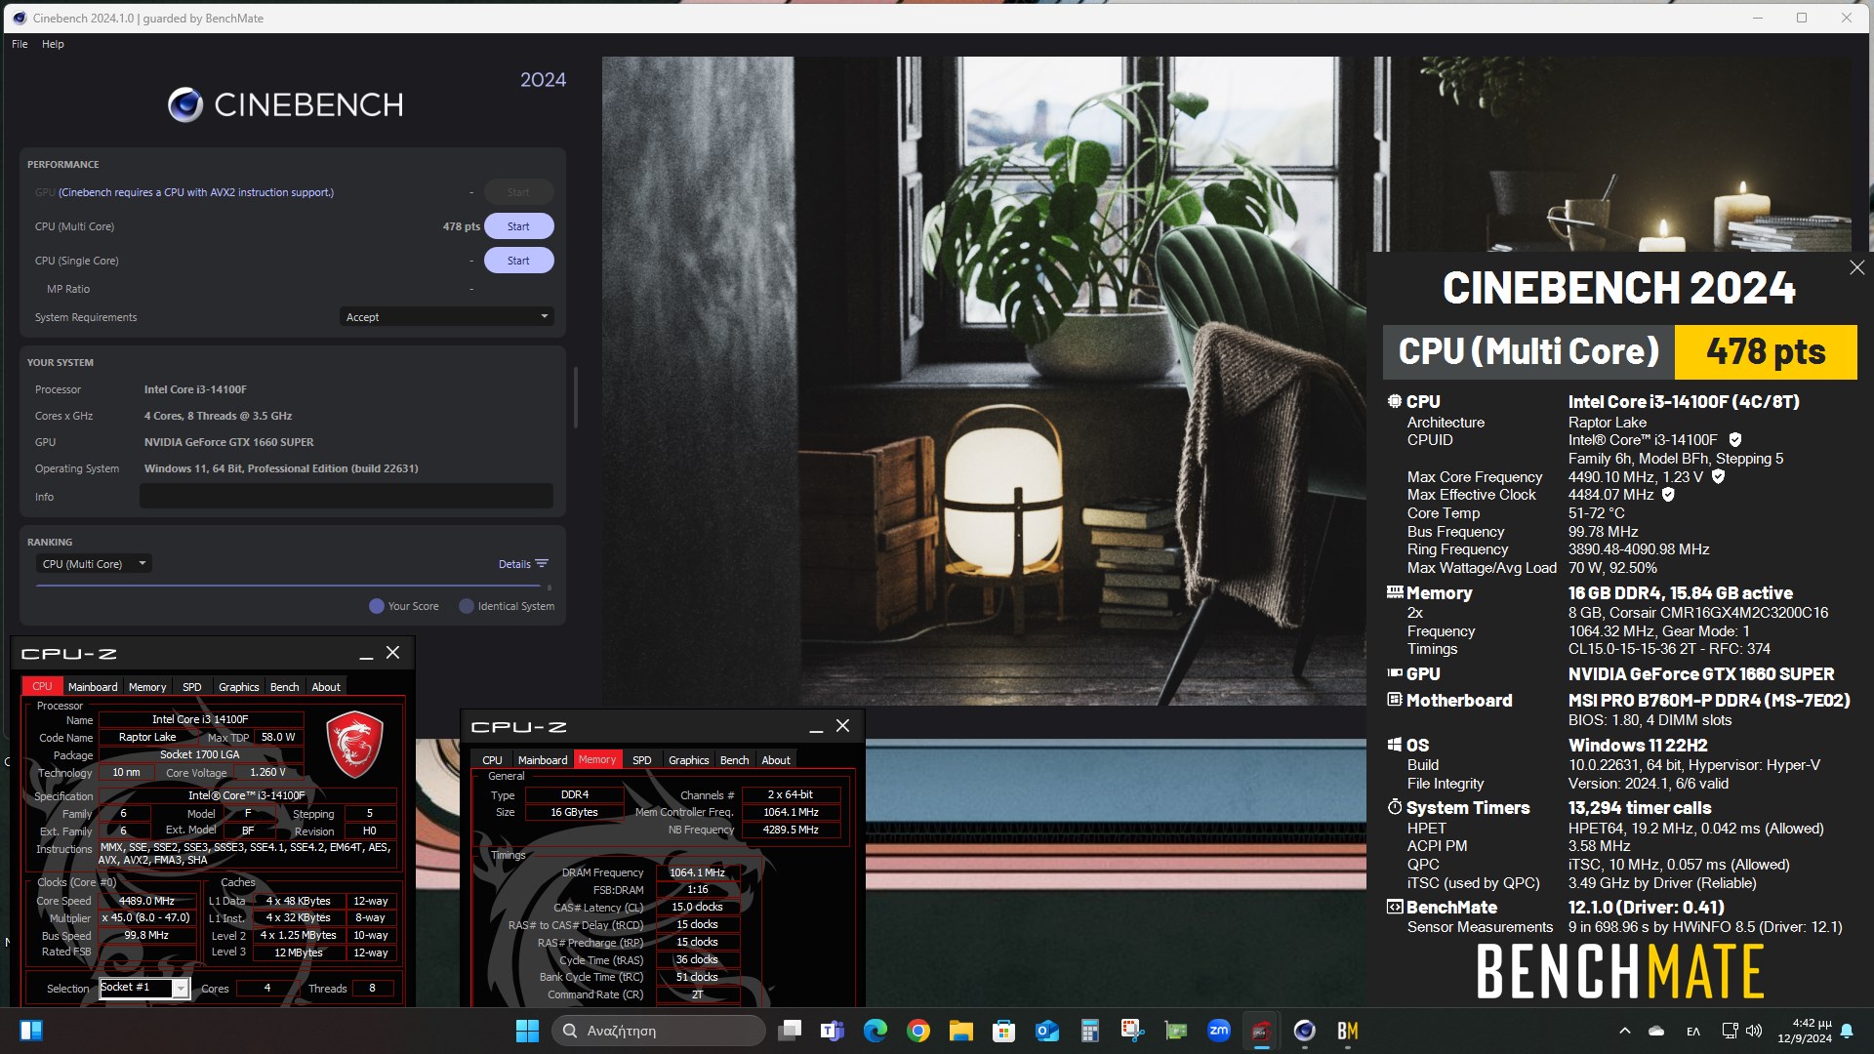Screen dimensions: 1874x1054
Task: Click the CPUID verified shield icon
Action: click(x=1735, y=440)
